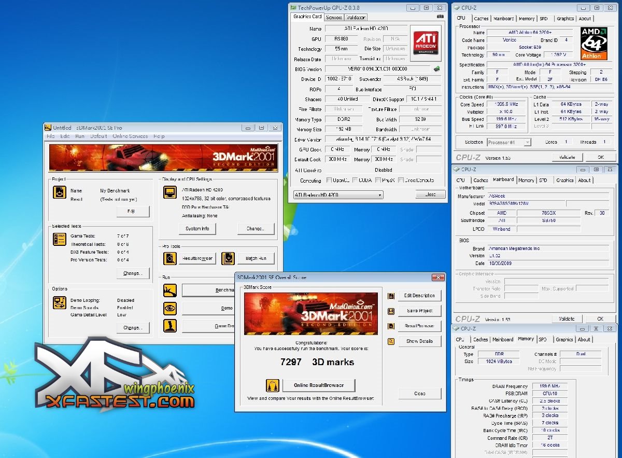
Task: Click the Save Project button
Action: (419, 311)
